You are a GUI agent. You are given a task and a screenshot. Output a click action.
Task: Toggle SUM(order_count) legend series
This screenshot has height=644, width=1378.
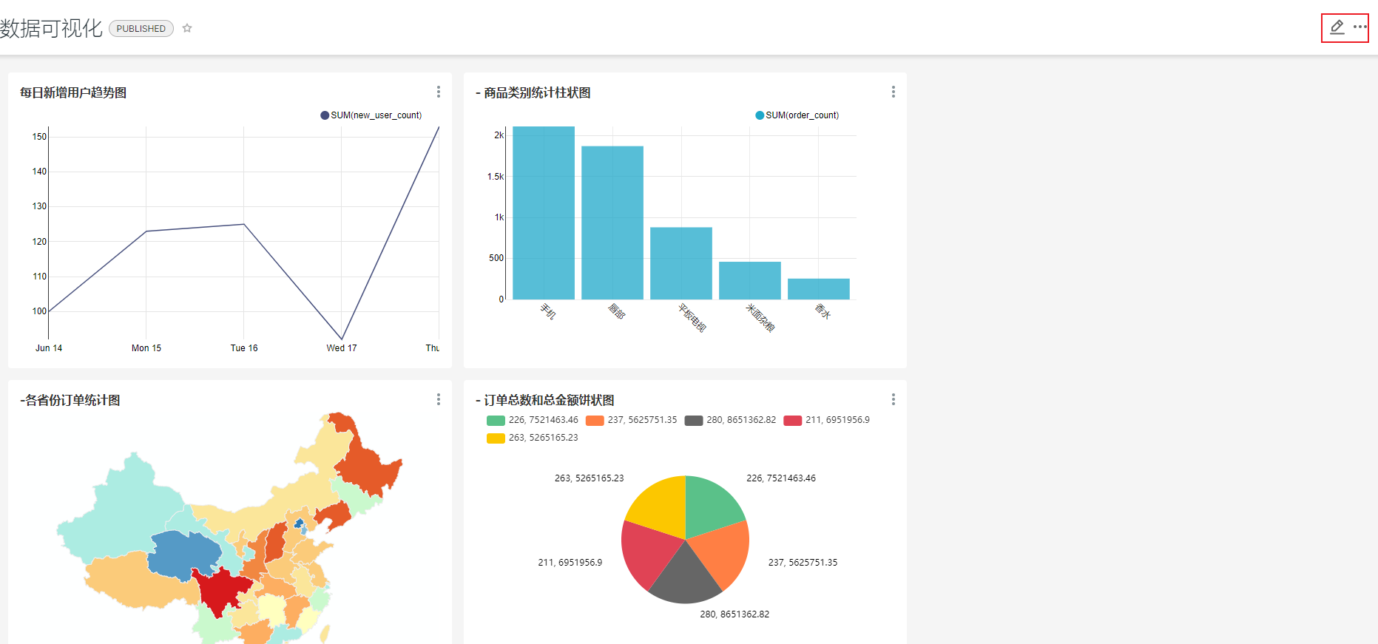(x=797, y=115)
